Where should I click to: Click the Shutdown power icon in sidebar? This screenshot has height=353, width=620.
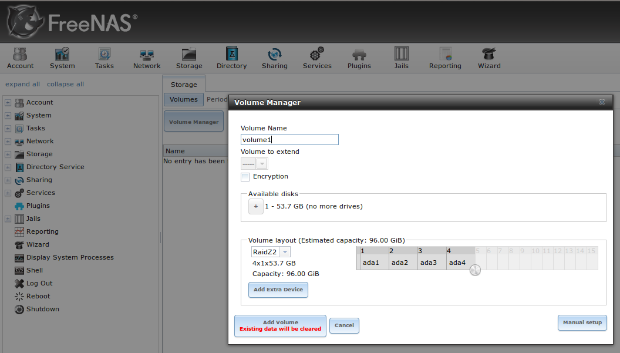click(19, 310)
